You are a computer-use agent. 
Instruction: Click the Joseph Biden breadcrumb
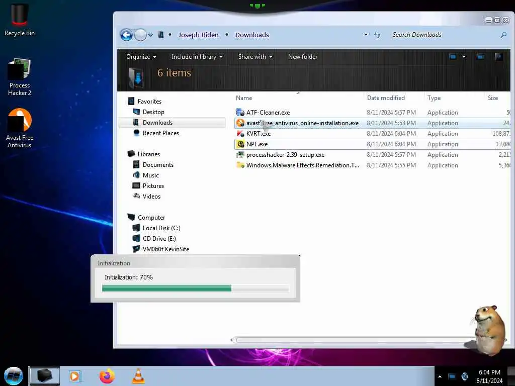(x=198, y=35)
